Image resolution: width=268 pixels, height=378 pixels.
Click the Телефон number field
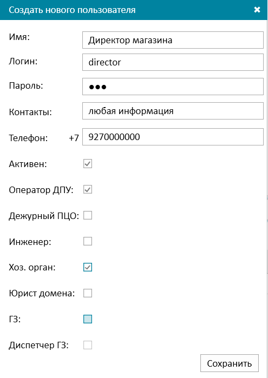(173, 137)
